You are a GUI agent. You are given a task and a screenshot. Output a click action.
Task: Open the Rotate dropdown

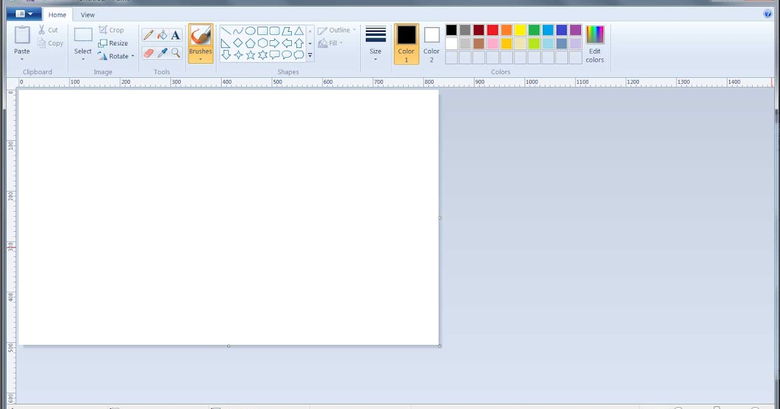116,56
